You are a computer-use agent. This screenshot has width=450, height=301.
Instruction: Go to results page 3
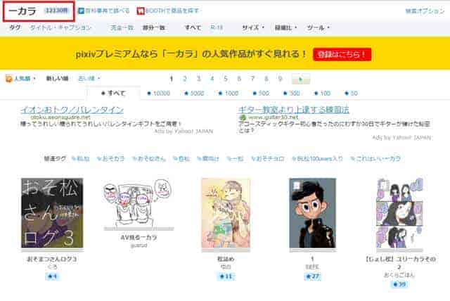[x=198, y=79]
